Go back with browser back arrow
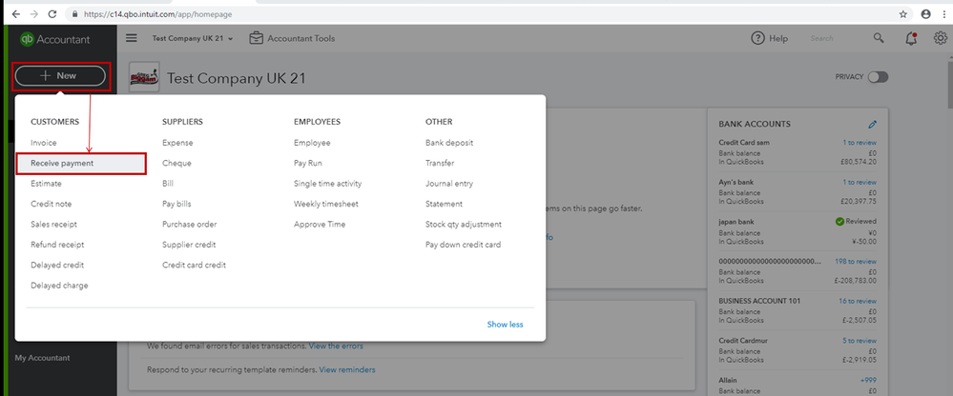 click(15, 13)
